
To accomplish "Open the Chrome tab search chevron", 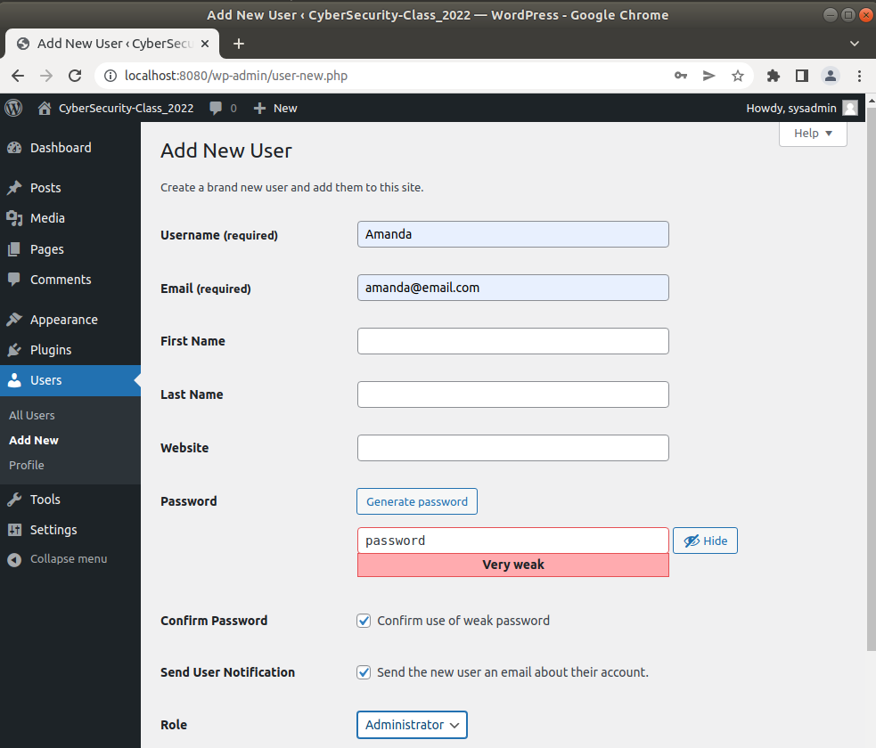I will click(x=855, y=44).
